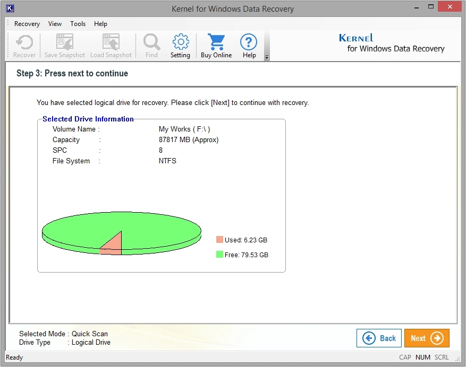Image resolution: width=466 pixels, height=367 pixels.
Task: Click the 'NTFS' file system value
Action: (x=167, y=161)
